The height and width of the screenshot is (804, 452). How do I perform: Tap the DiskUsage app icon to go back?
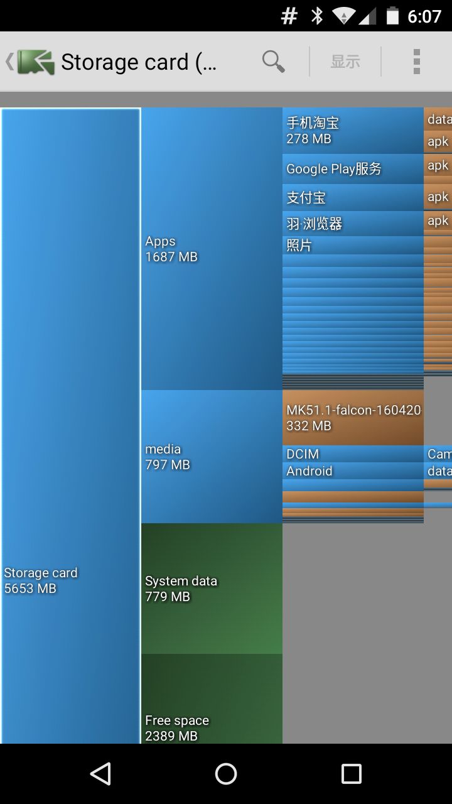click(35, 62)
